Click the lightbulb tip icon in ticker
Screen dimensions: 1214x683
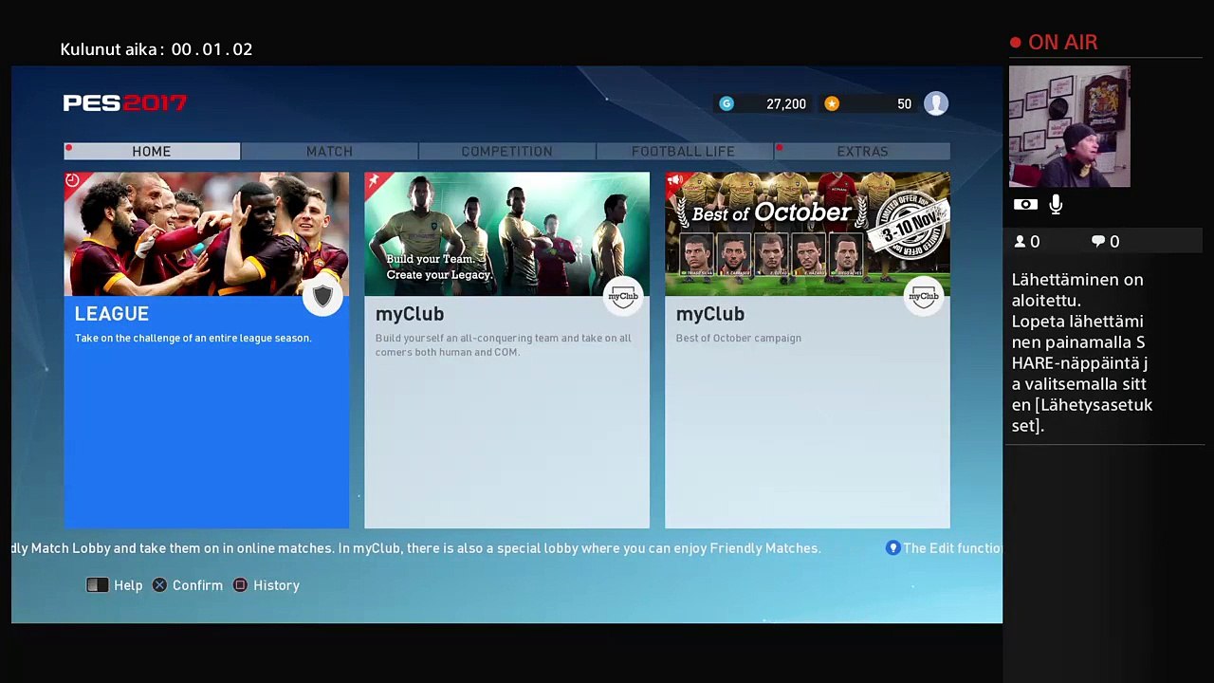tap(892, 548)
